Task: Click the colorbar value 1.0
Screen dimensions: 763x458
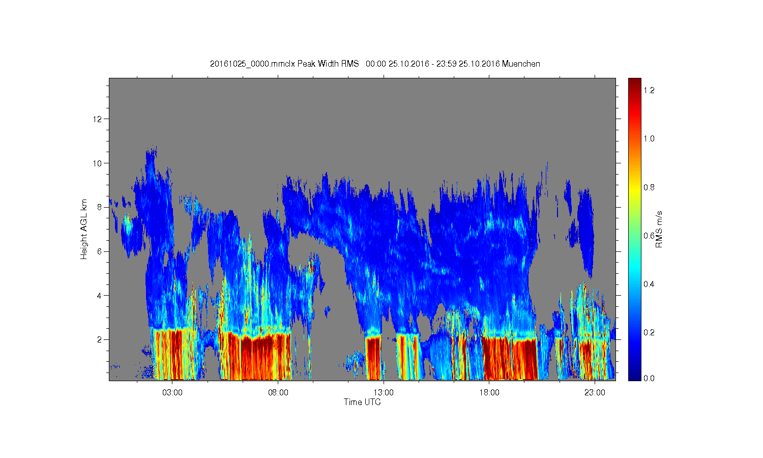Action: tap(649, 138)
